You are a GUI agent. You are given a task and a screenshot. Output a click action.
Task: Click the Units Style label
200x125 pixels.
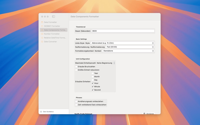click(x=80, y=43)
